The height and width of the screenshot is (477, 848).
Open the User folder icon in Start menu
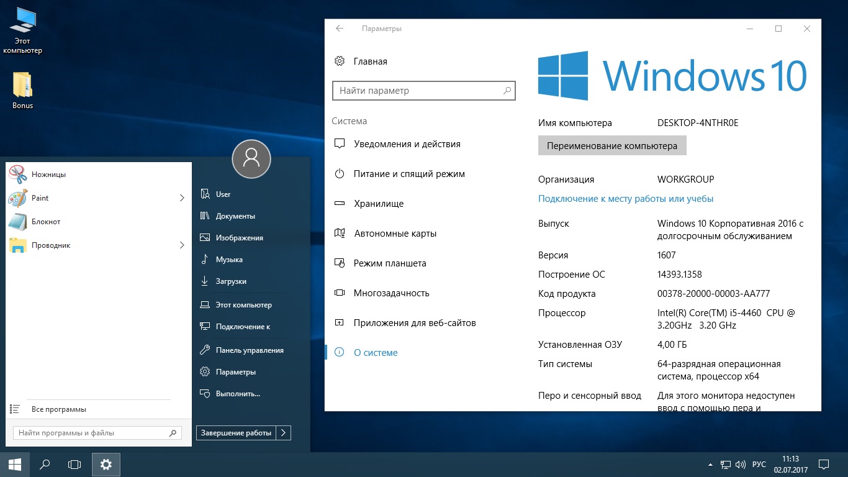point(205,194)
